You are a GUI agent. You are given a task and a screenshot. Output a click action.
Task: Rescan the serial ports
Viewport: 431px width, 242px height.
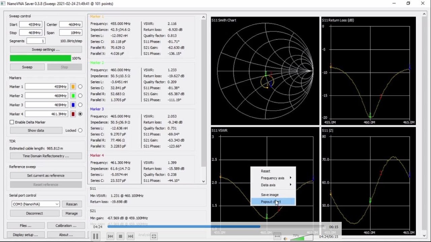coord(72,204)
